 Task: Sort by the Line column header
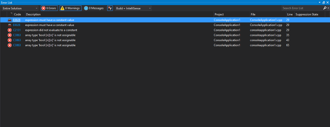[x=290, y=14]
